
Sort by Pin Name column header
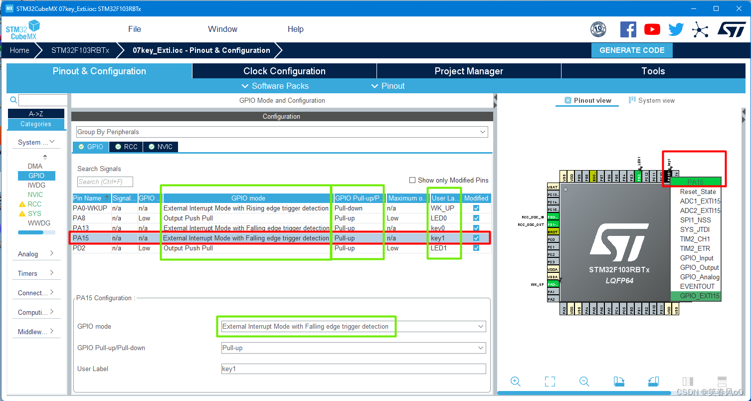(91, 198)
